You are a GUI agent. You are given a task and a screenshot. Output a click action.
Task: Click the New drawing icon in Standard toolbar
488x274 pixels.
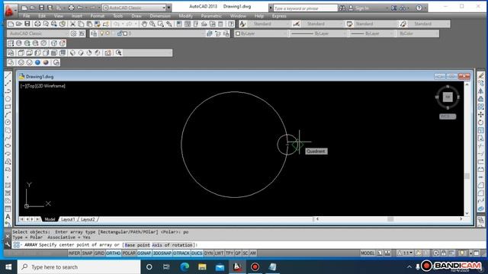click(x=11, y=24)
